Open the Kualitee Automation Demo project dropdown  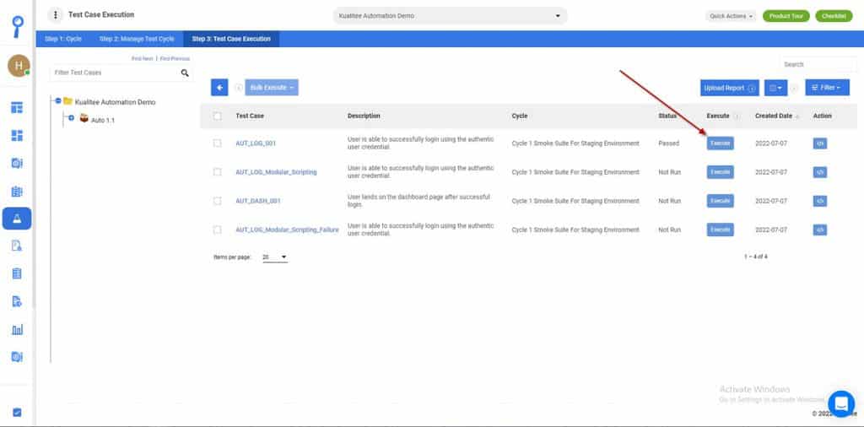tap(450, 15)
